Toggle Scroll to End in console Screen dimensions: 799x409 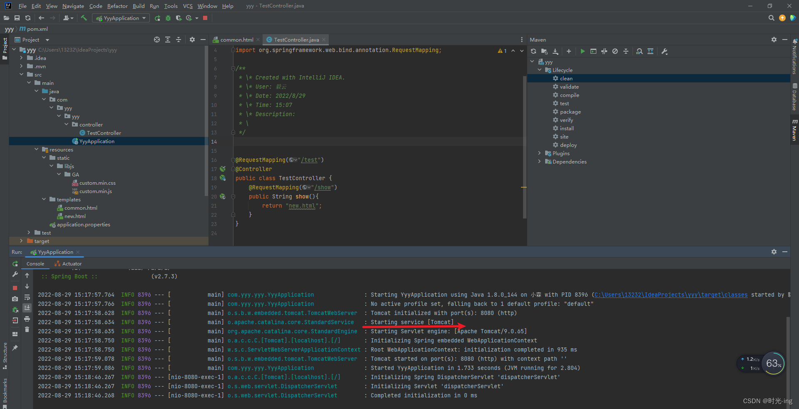click(27, 308)
